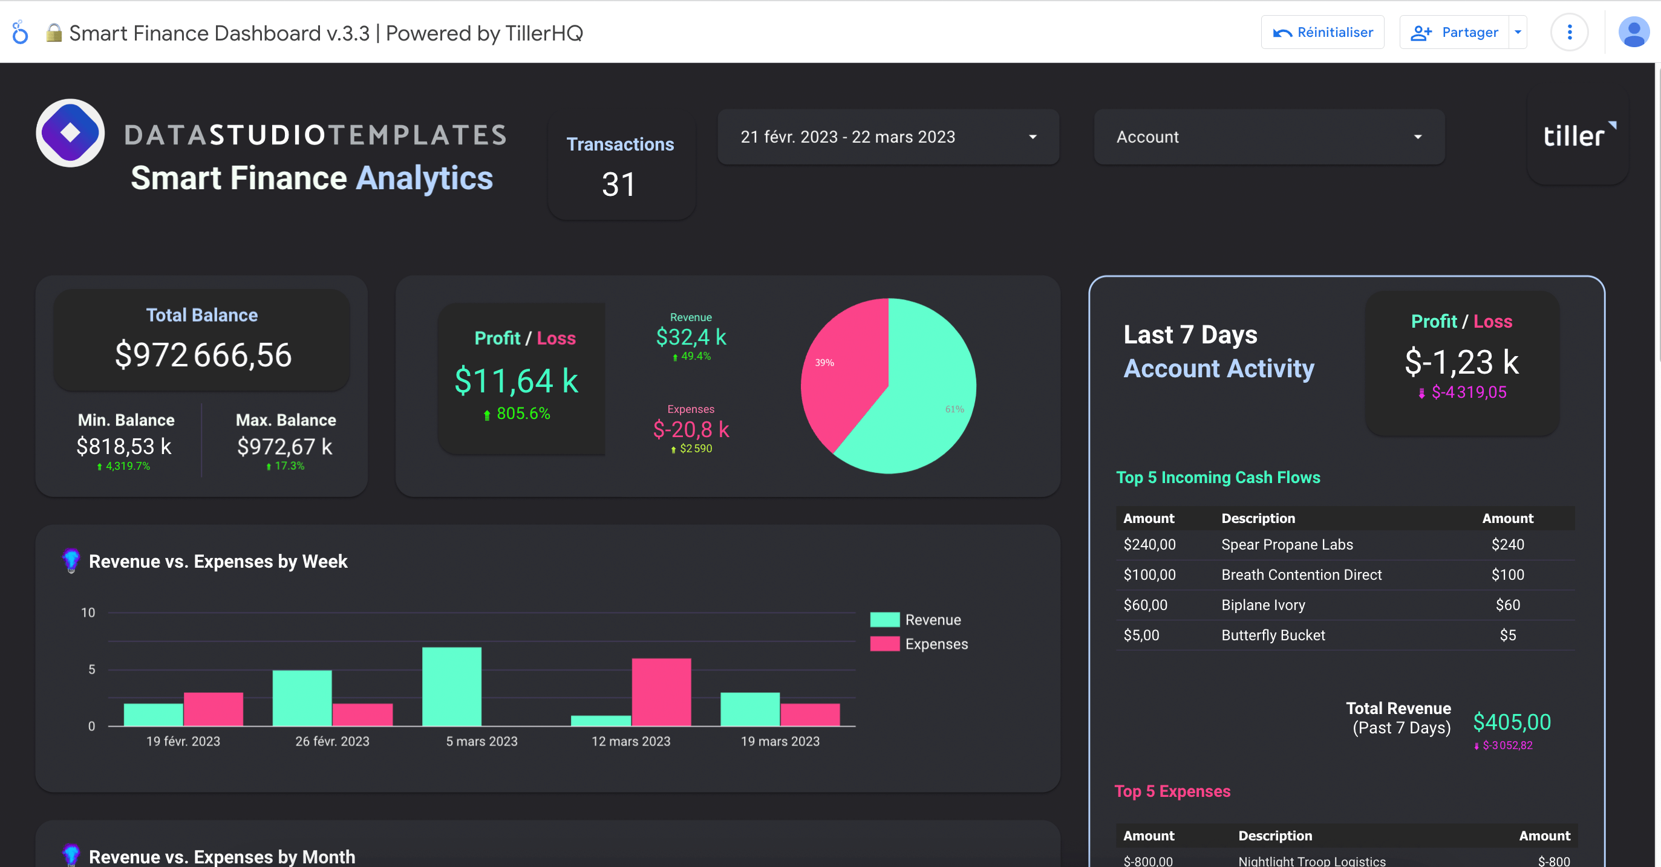The image size is (1661, 867).
Task: Click the Biplane Ivory row
Action: [x=1345, y=605]
